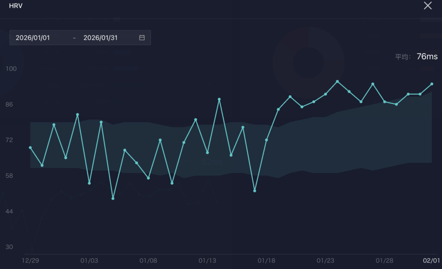The width and height of the screenshot is (442, 269).
Task: Click the start date 2026/01/01 field
Action: pos(33,38)
